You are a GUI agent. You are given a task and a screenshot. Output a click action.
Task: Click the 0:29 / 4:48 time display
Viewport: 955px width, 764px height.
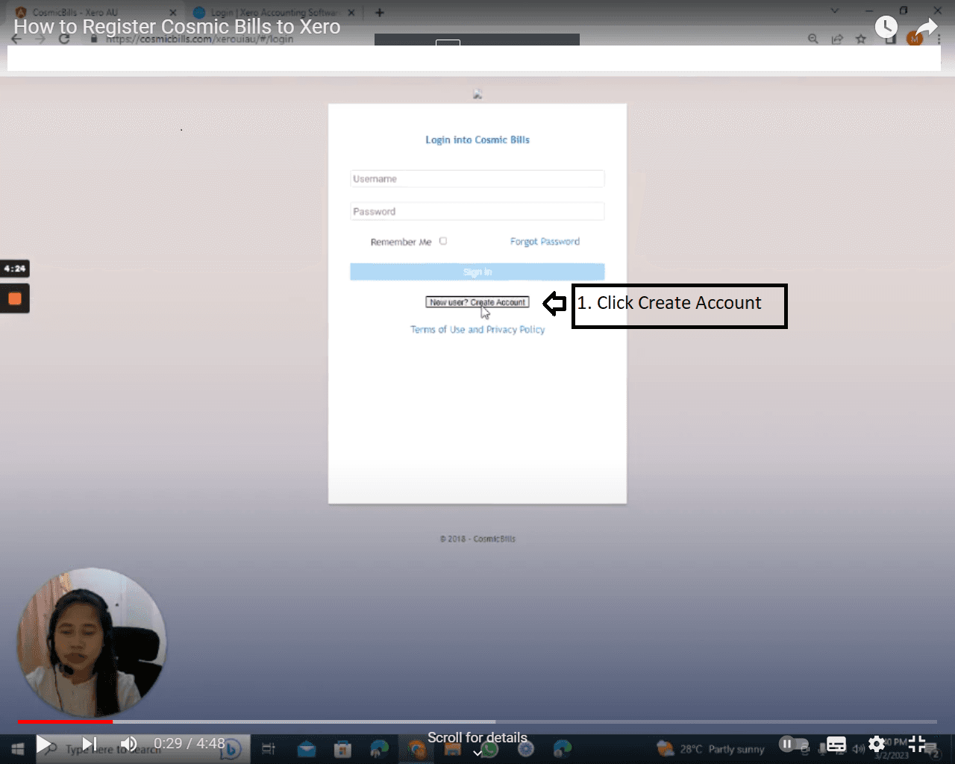click(x=190, y=744)
